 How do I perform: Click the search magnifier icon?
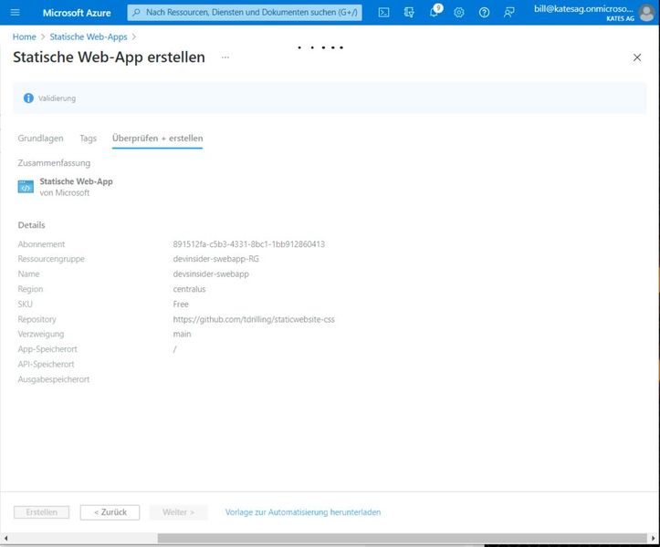point(136,13)
